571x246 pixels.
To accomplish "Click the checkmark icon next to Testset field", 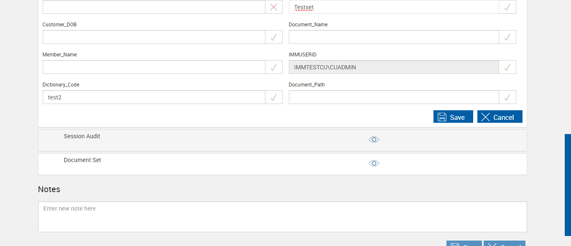I will [507, 7].
